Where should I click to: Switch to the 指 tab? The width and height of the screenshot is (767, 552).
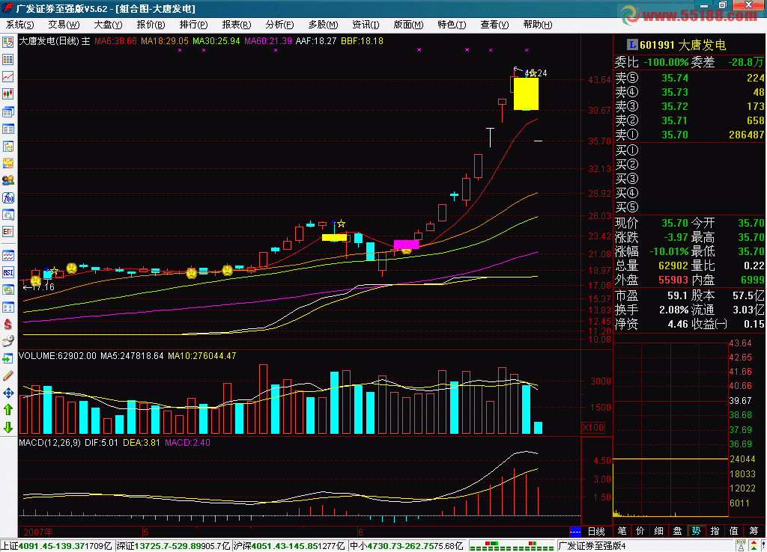(x=715, y=531)
